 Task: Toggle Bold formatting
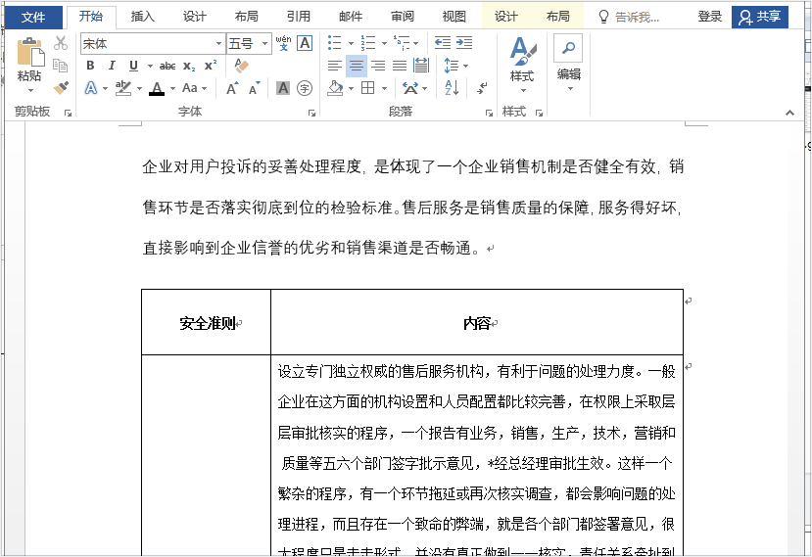(90, 66)
